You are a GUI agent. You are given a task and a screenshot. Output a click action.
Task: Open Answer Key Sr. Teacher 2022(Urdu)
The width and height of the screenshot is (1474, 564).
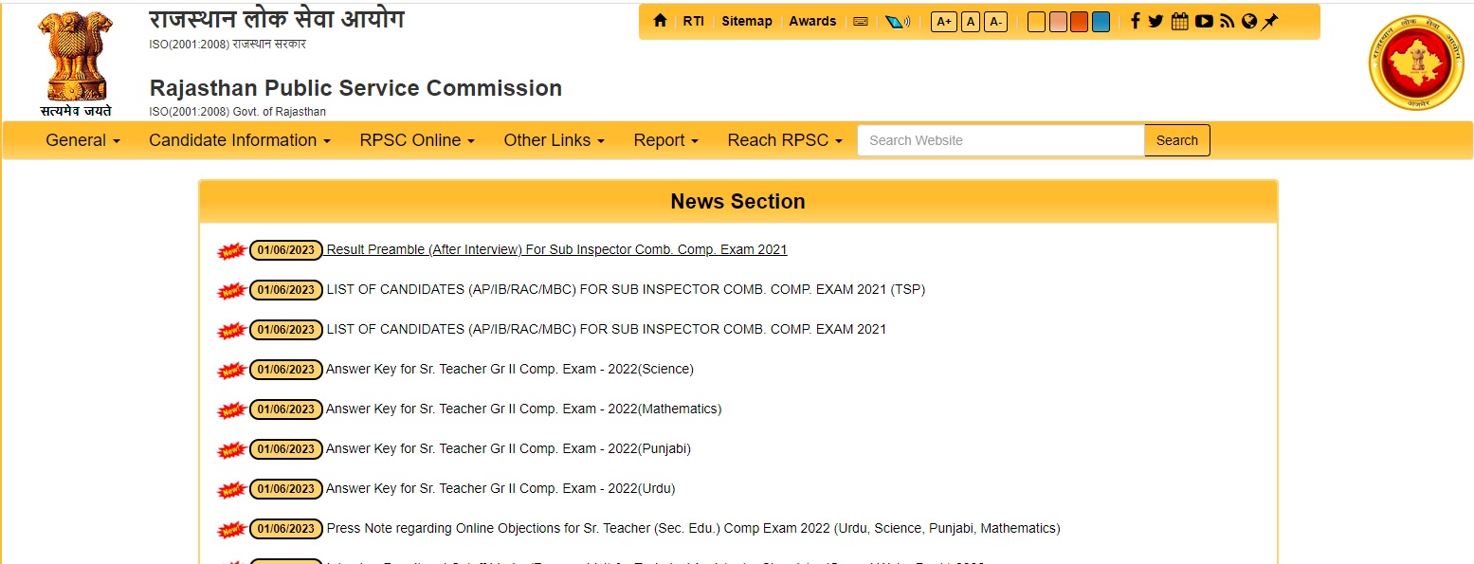[500, 488]
